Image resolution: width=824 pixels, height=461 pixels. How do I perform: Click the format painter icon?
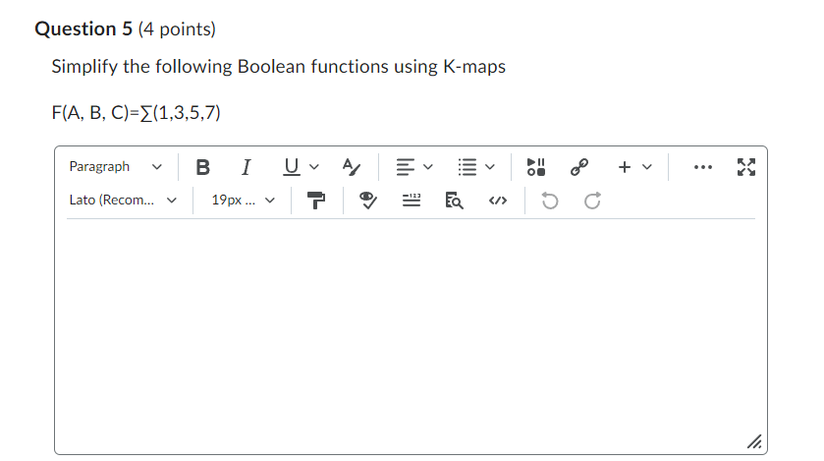[316, 201]
